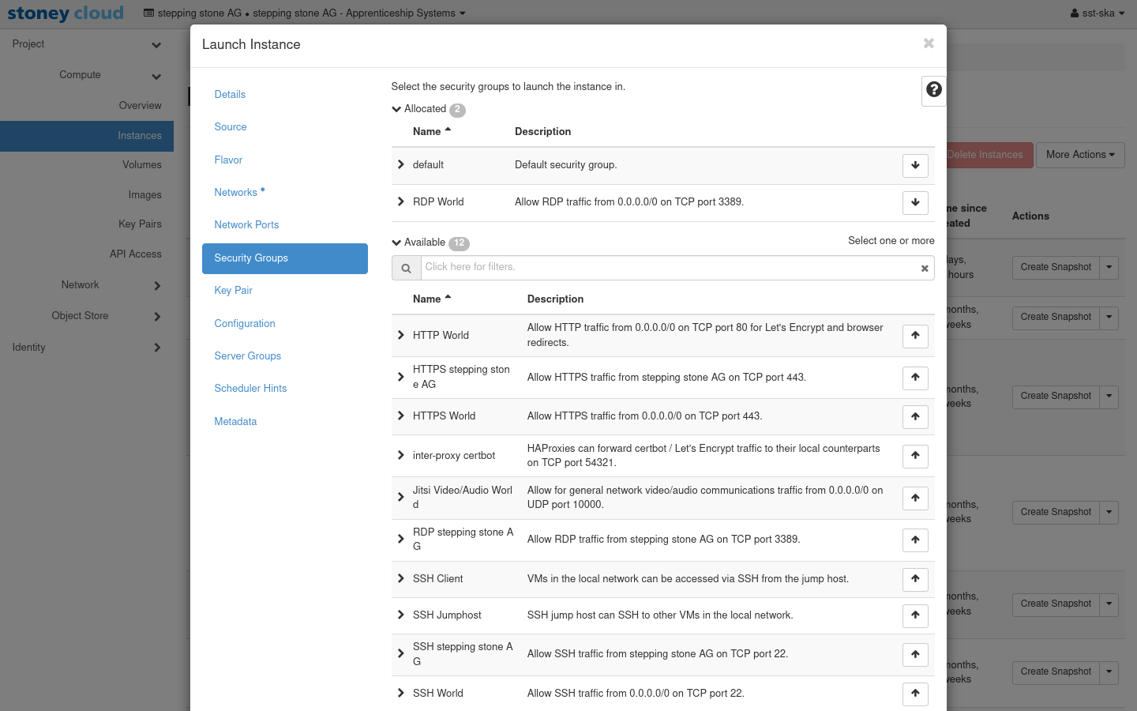
Task: Clear the filter field x icon
Action: tap(924, 269)
